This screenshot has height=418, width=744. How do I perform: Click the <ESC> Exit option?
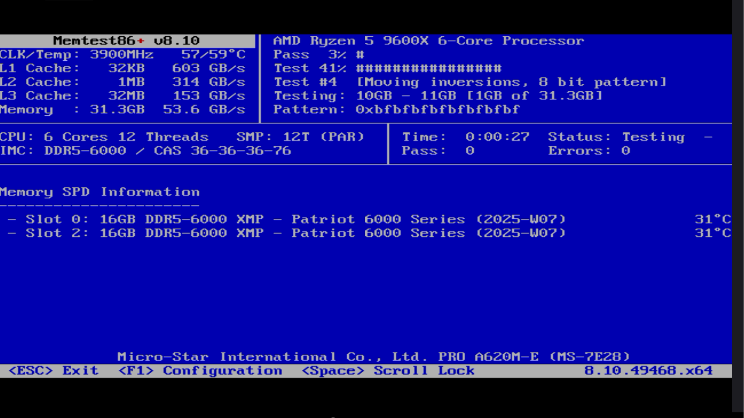[53, 371]
